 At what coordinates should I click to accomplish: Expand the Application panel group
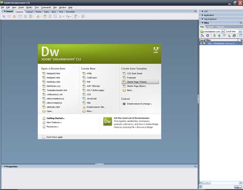click(x=202, y=15)
